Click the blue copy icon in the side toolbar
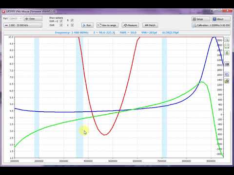Viewport: 234px width, 175px height. tap(227, 74)
